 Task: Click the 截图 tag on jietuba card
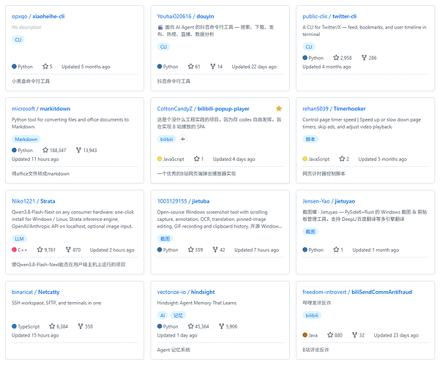pyautogui.click(x=165, y=238)
